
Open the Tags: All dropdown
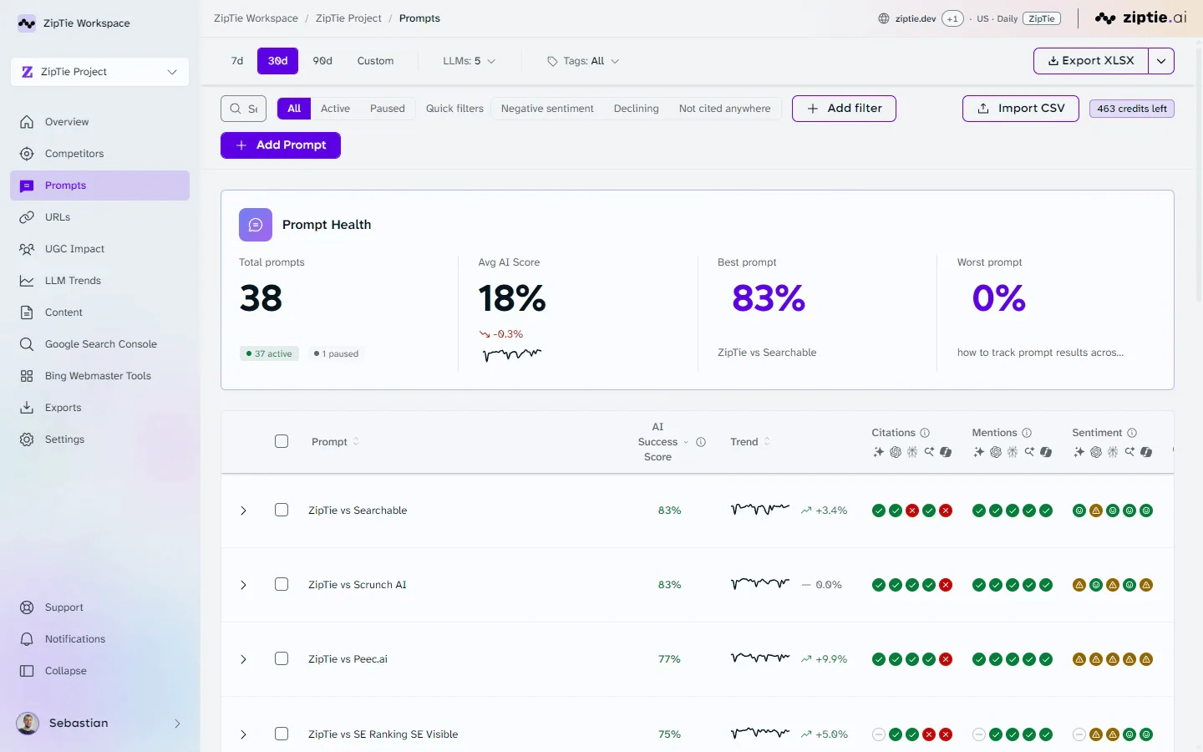coord(583,61)
